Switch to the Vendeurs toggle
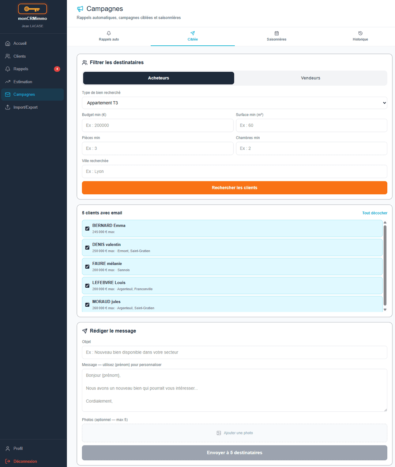 pyautogui.click(x=311, y=78)
